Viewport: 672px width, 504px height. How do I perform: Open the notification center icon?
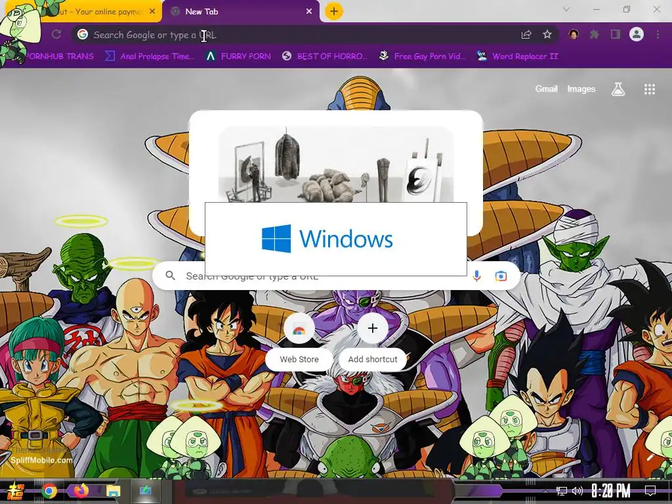click(650, 491)
